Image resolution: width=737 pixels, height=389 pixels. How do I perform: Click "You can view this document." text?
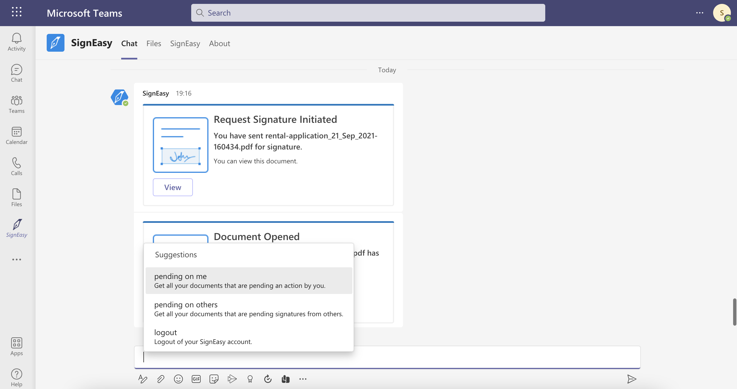pos(255,161)
